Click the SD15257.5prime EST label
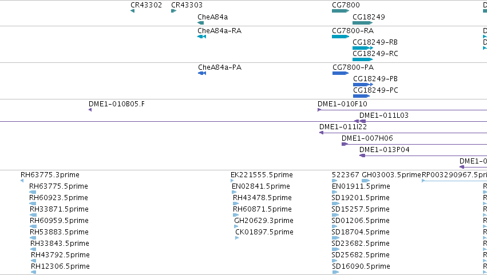This screenshot has width=487, height=275. point(361,209)
